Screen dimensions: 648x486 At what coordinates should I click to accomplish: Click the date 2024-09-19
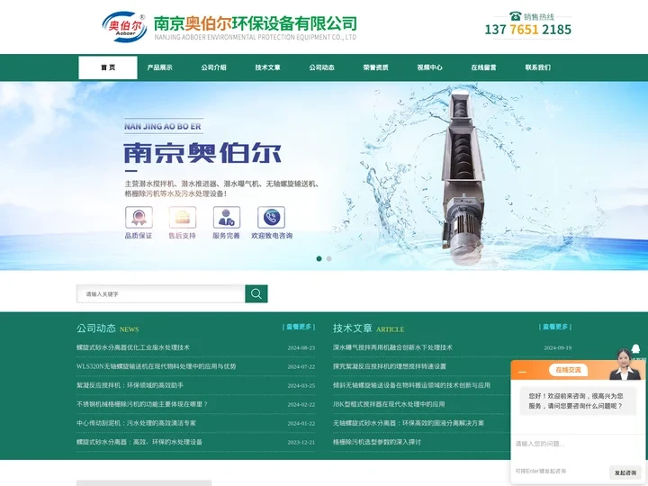pyautogui.click(x=558, y=348)
